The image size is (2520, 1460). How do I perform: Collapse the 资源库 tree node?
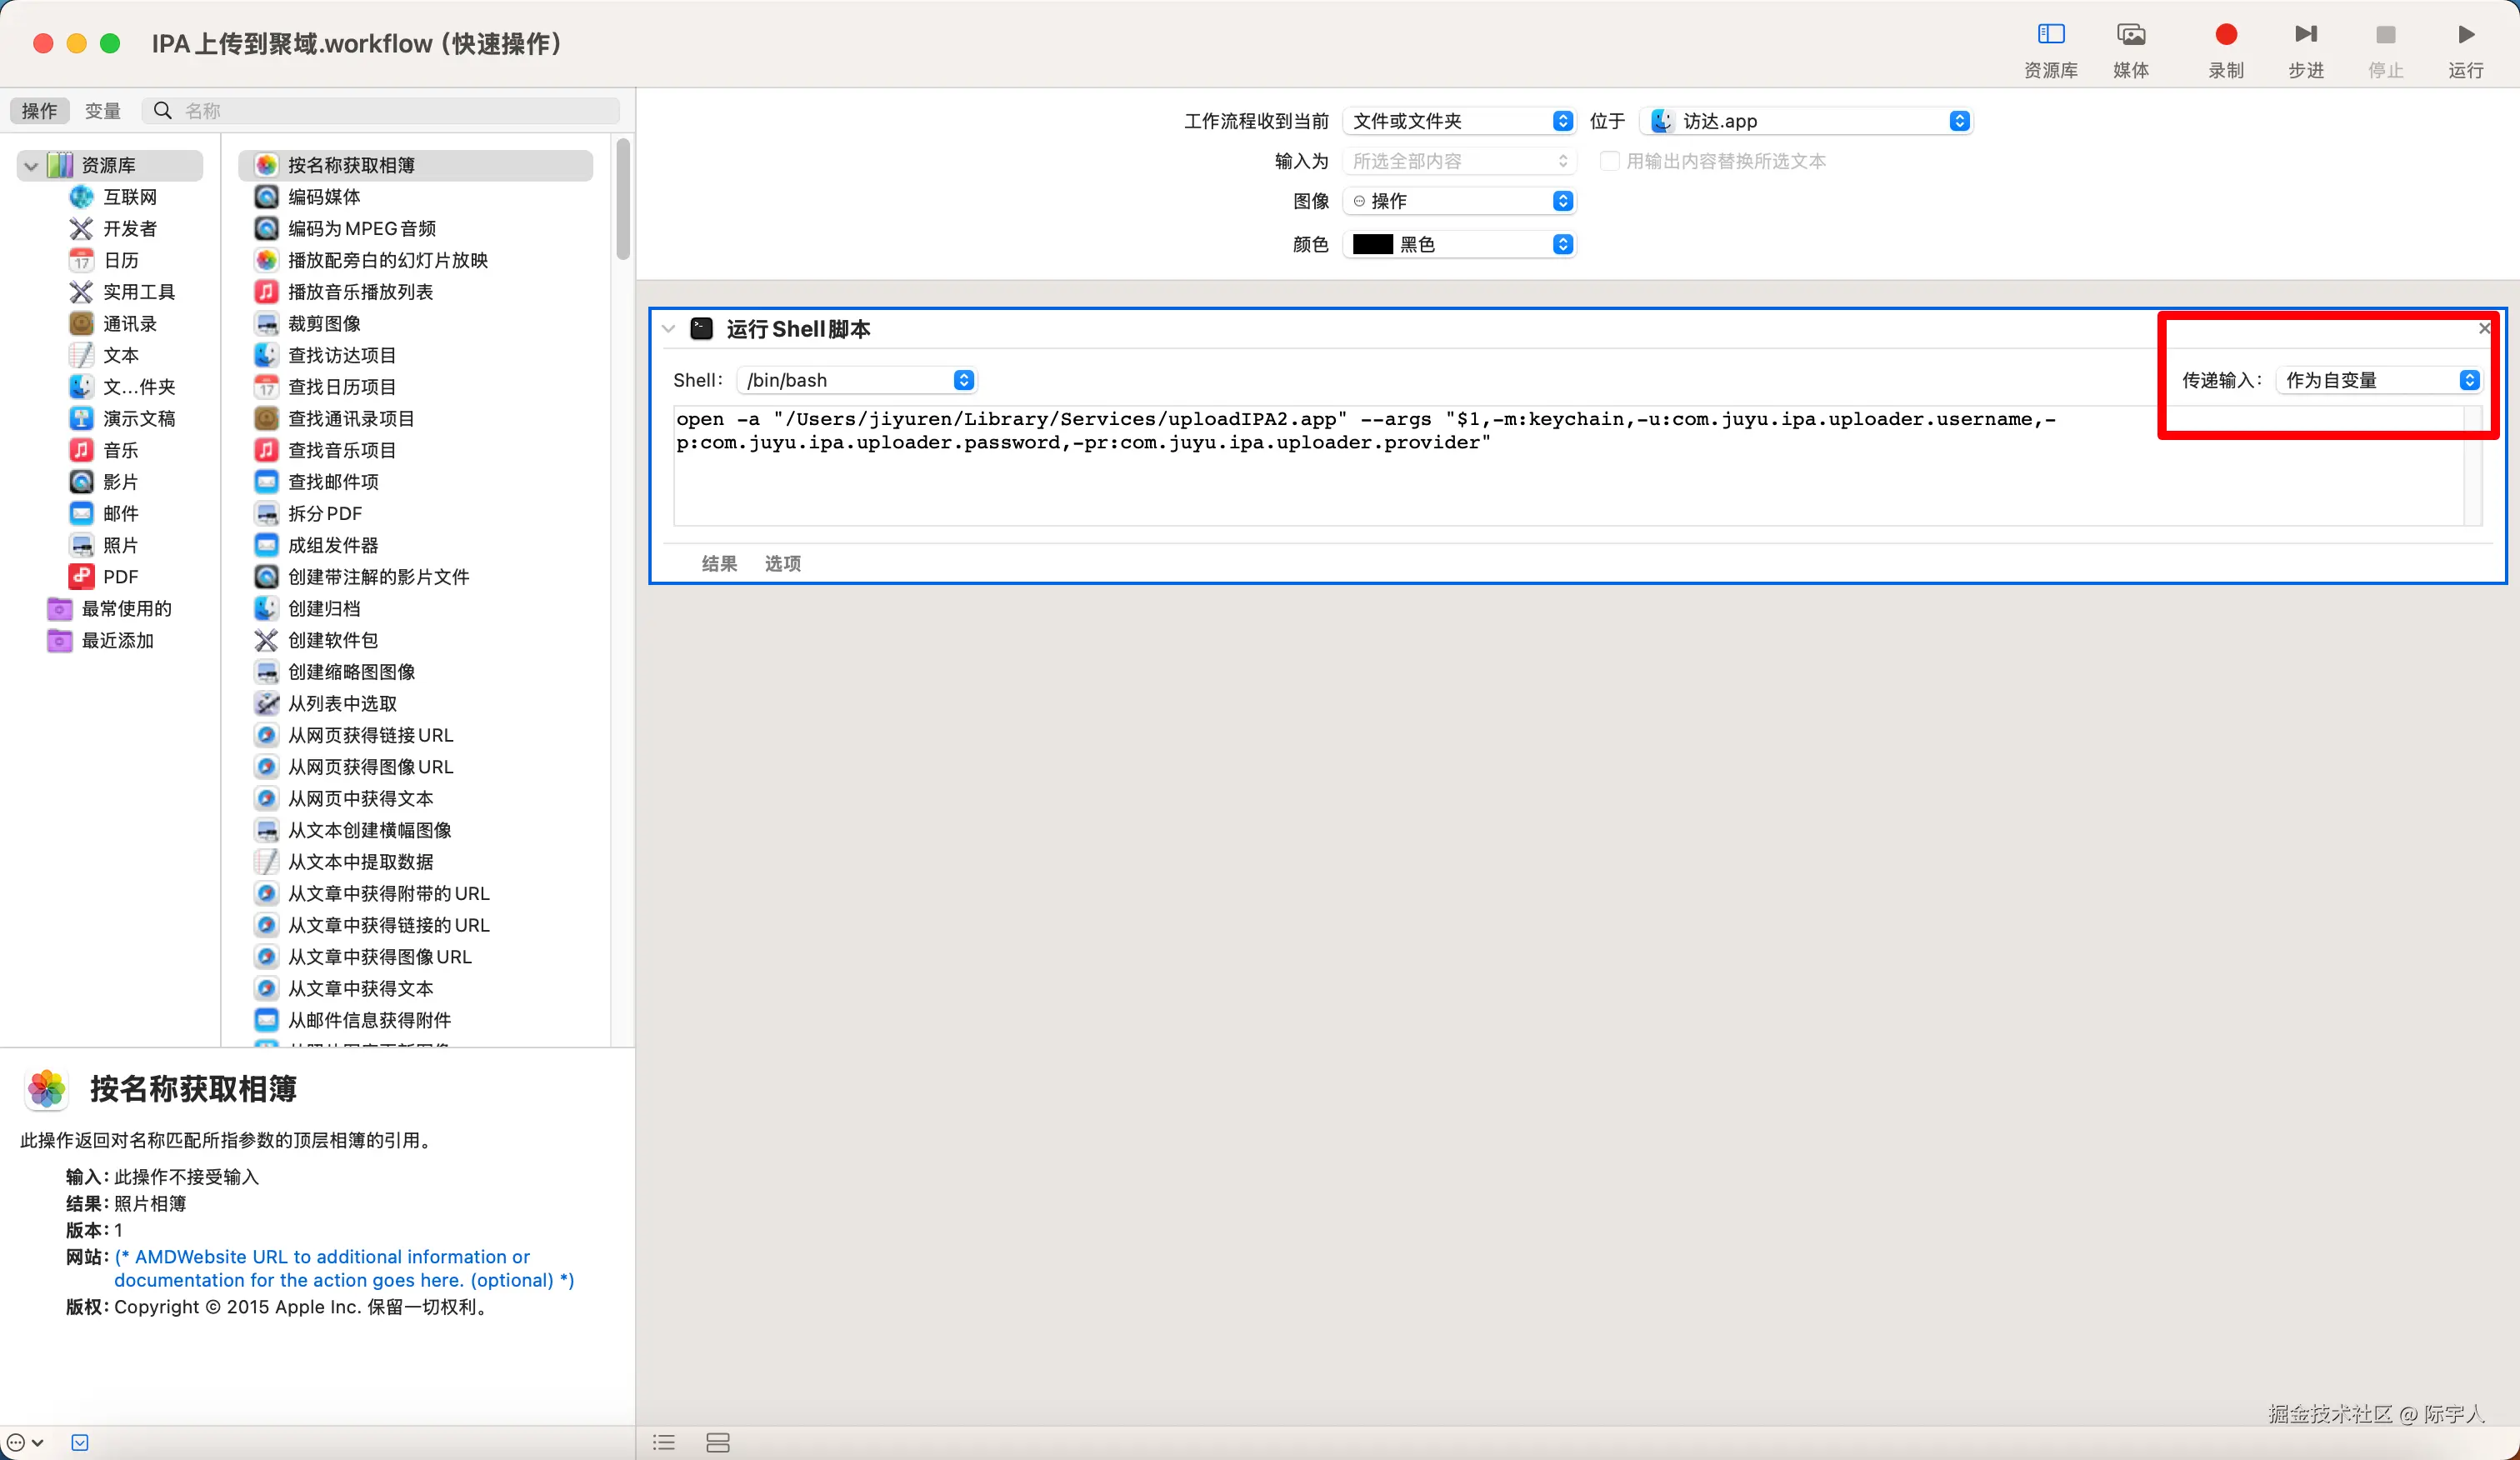(x=31, y=165)
